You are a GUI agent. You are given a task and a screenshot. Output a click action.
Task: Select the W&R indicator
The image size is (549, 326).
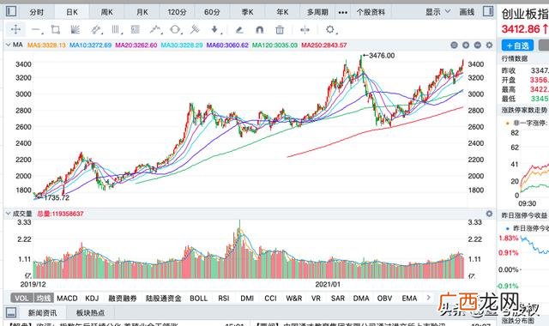click(293, 298)
